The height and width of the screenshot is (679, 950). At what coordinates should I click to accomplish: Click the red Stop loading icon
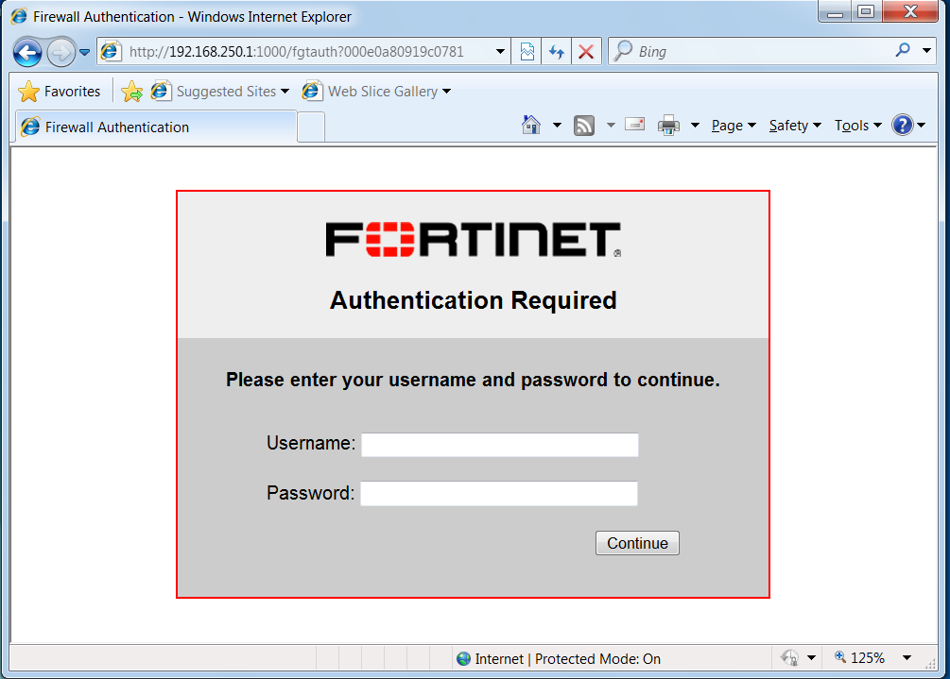(586, 52)
